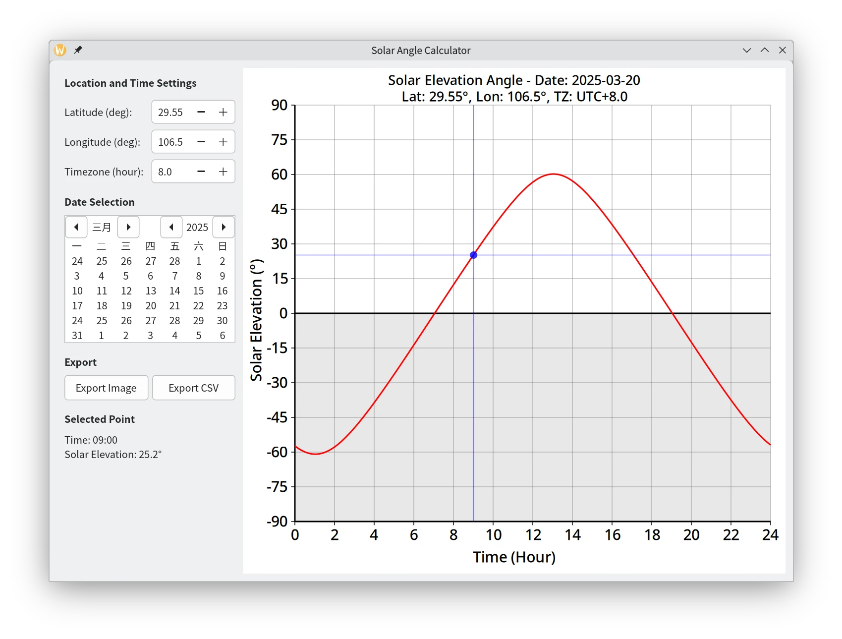This screenshot has width=842, height=639.
Task: Select March 22 in the calendar
Action: click(199, 306)
